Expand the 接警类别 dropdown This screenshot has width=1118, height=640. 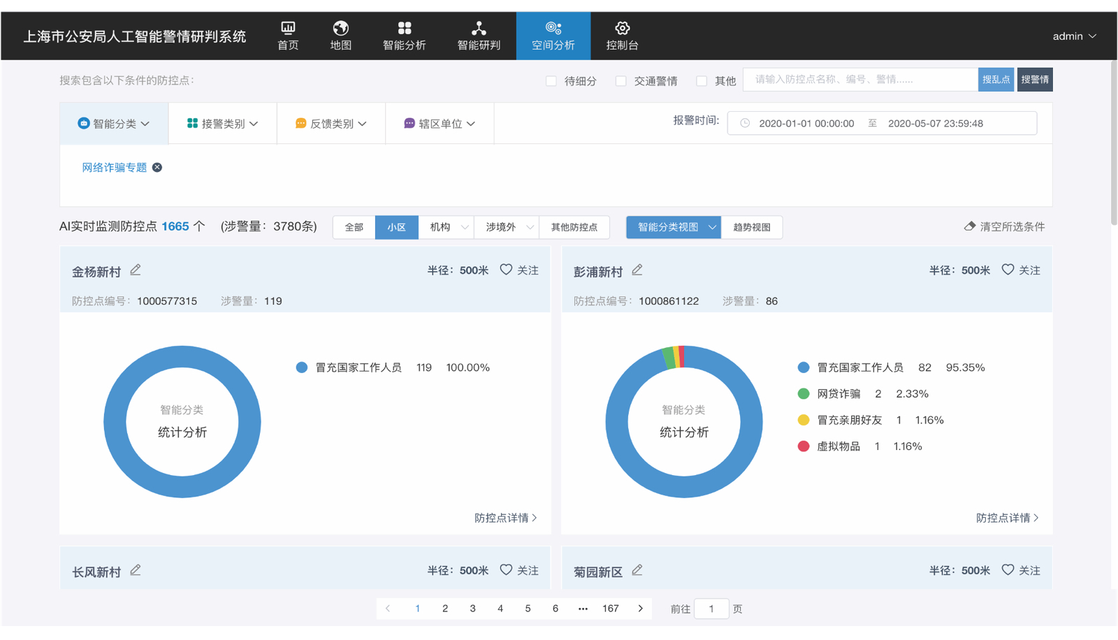[x=222, y=123]
